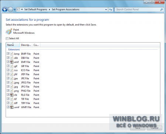Click the .rle file type icon
The height and width of the screenshot is (134, 166).
[x=12, y=95]
